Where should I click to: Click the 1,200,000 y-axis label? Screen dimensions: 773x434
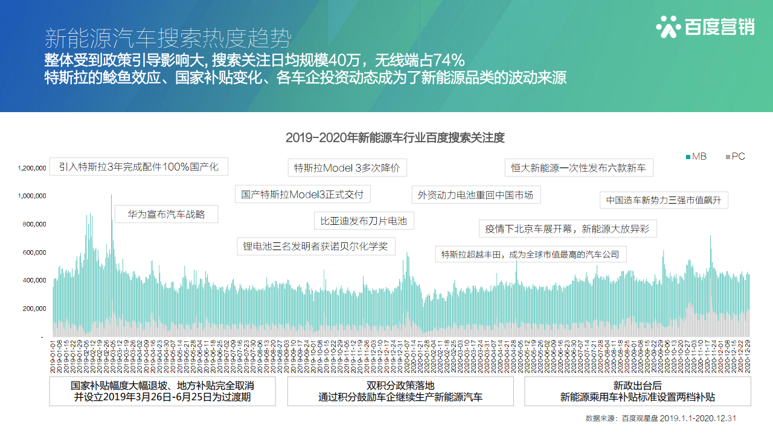(33, 168)
